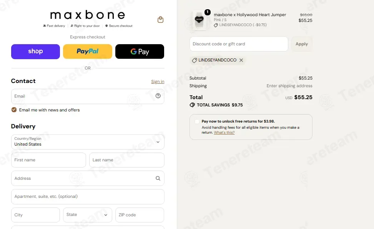
Task: Click the email help question mark icon
Action: 158,96
